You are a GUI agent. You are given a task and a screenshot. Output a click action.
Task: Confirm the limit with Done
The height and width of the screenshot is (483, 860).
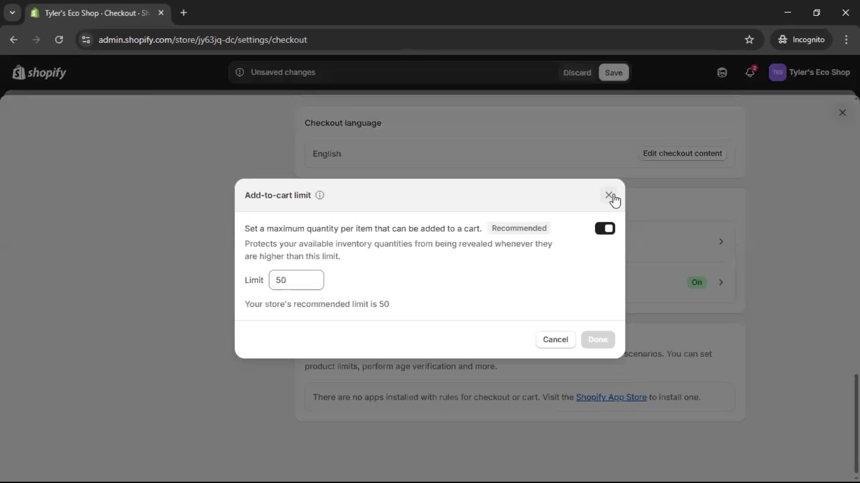[x=598, y=339]
